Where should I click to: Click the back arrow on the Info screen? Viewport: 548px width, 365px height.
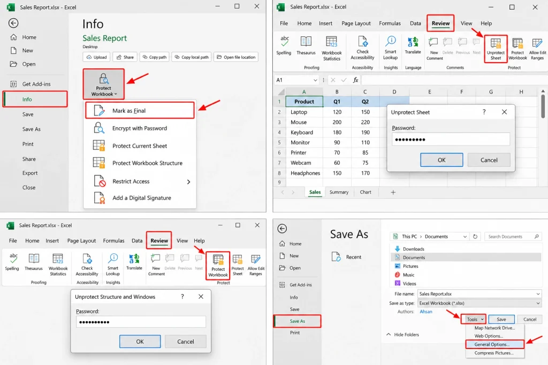click(x=13, y=23)
